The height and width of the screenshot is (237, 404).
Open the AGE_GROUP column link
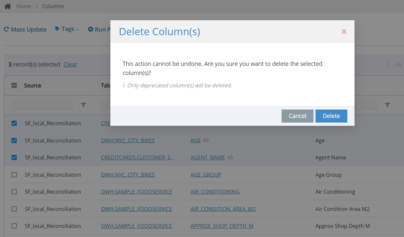pyautogui.click(x=206, y=175)
